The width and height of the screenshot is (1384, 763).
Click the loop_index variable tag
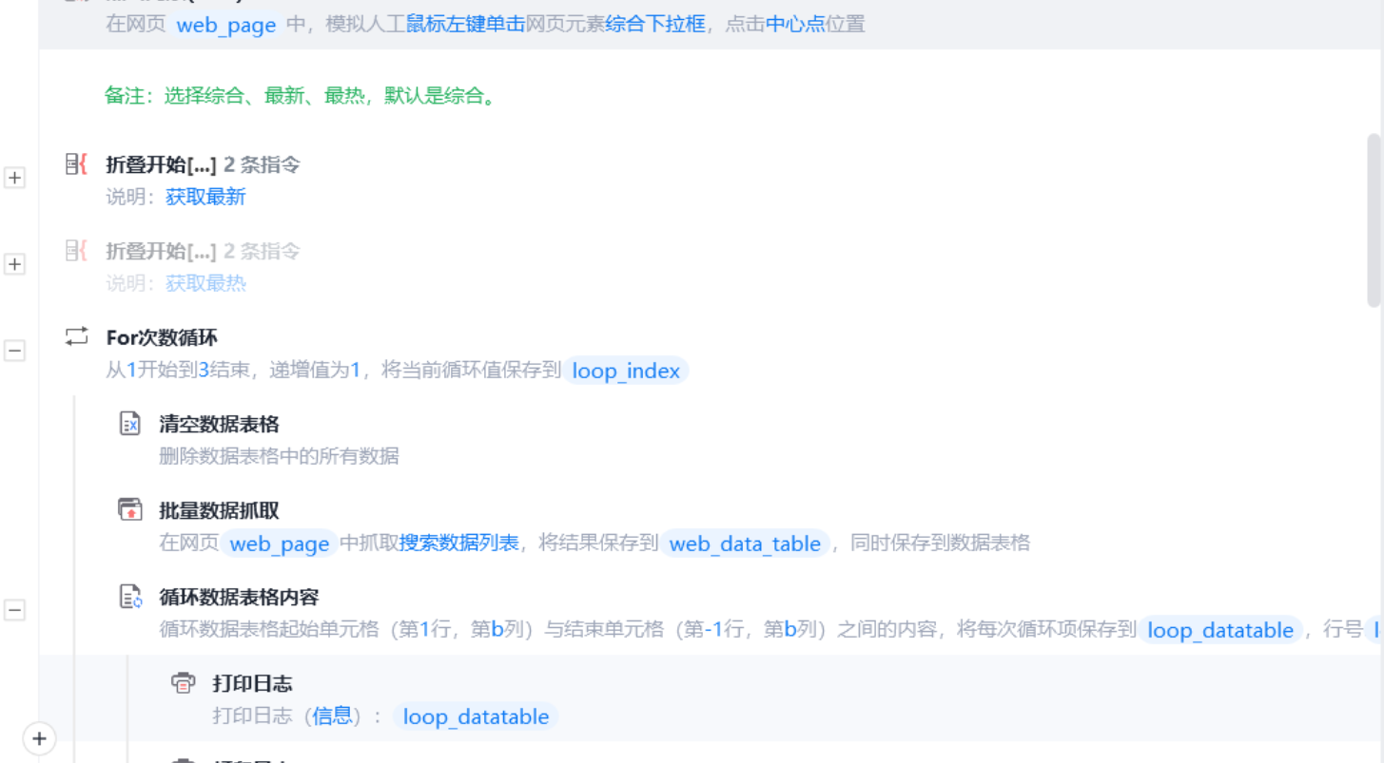click(x=626, y=371)
